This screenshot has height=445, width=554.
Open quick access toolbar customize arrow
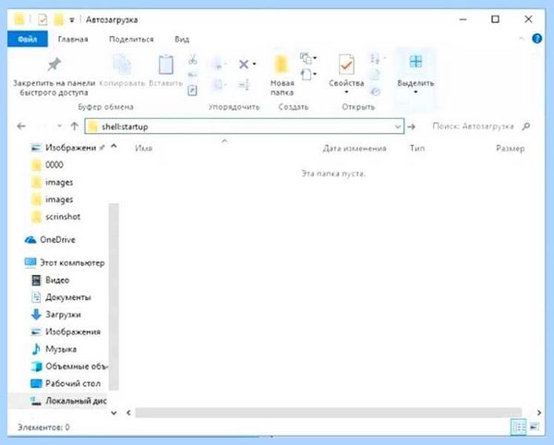[71, 20]
